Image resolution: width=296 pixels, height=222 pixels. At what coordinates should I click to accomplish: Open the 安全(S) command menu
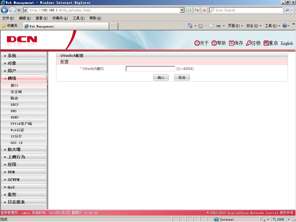click(254, 26)
